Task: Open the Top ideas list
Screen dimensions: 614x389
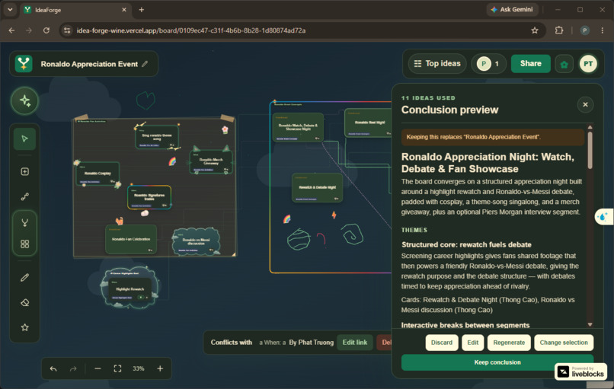Action: (437, 64)
